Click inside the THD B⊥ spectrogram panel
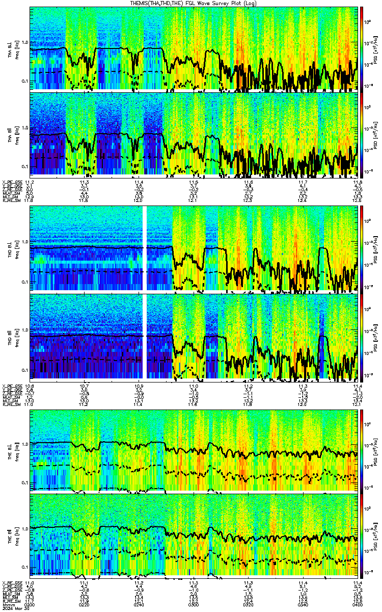 coord(194,249)
